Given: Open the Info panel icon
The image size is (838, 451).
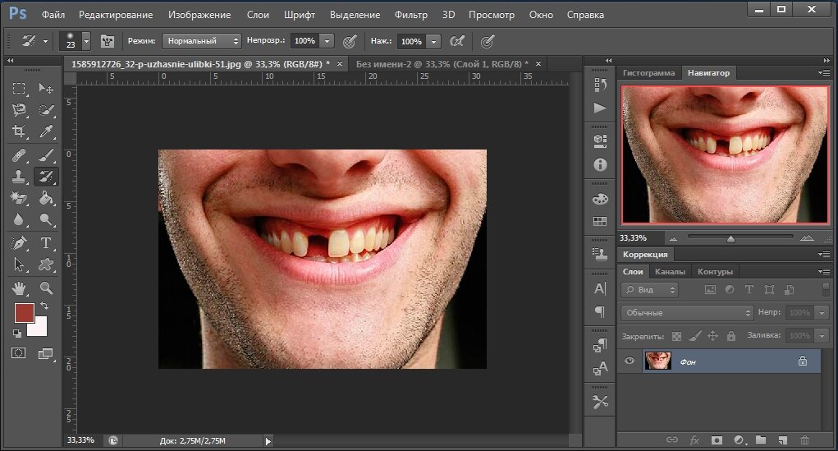Looking at the screenshot, I should 600,165.
